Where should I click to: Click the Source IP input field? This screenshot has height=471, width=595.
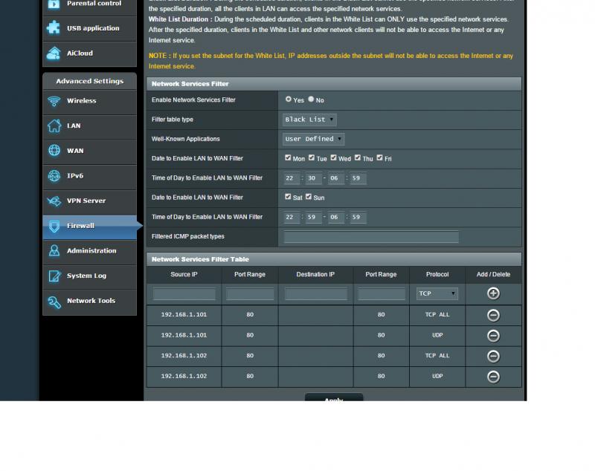[x=184, y=294]
